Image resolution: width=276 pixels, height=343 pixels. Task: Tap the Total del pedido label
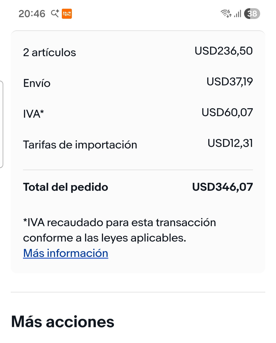(x=66, y=187)
